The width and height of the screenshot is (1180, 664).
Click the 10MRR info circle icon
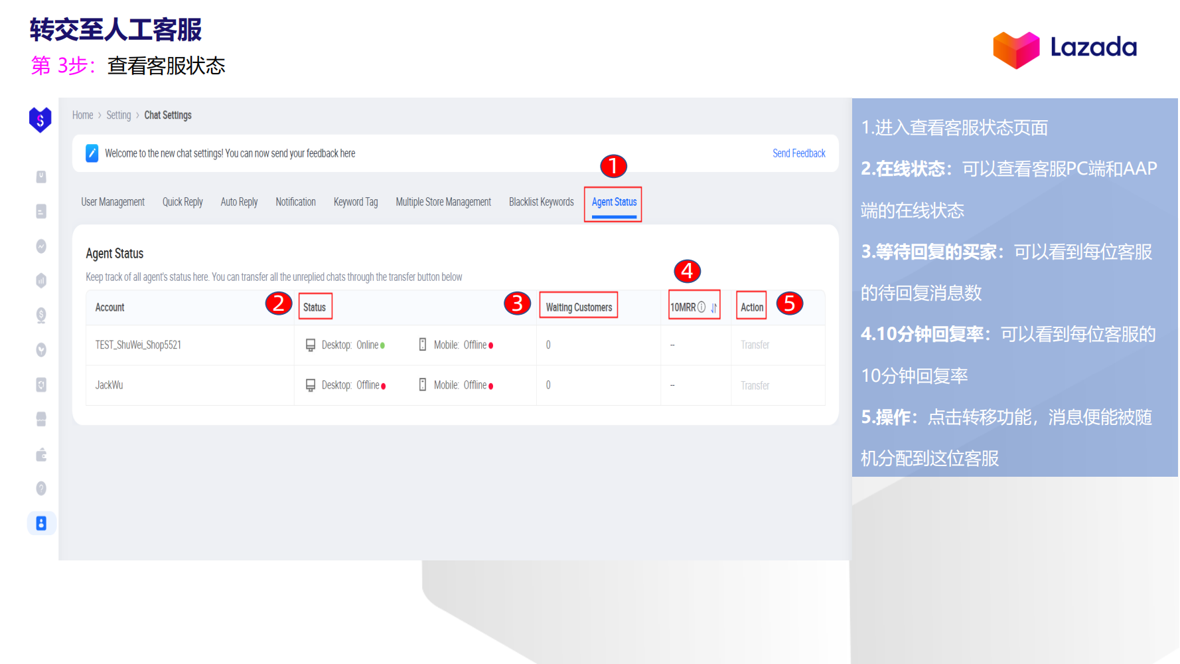[701, 307]
